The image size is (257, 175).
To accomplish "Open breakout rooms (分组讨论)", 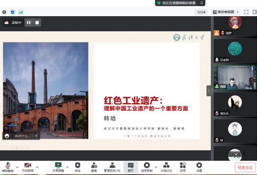I will pyautogui.click(x=166, y=167).
